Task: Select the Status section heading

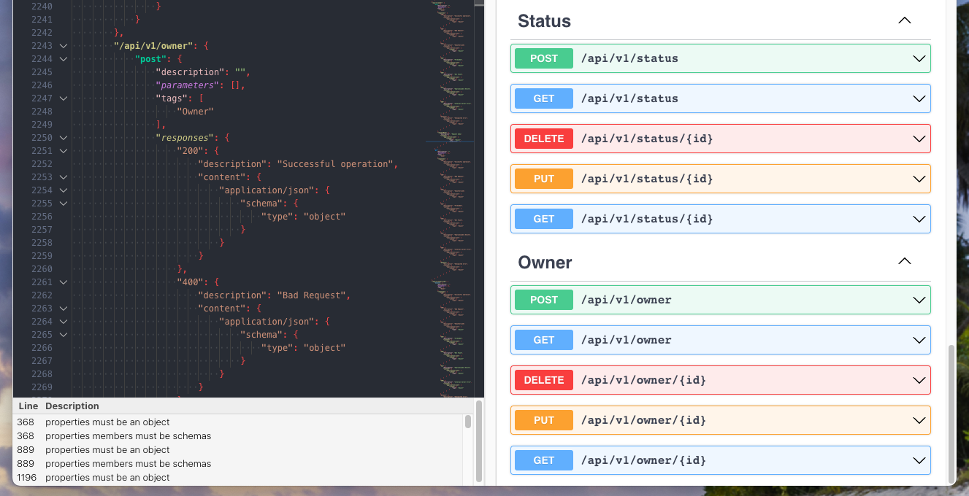Action: [544, 21]
